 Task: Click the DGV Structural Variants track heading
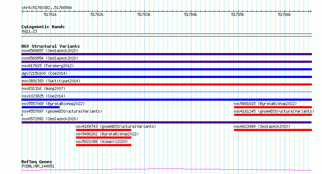point(51,46)
